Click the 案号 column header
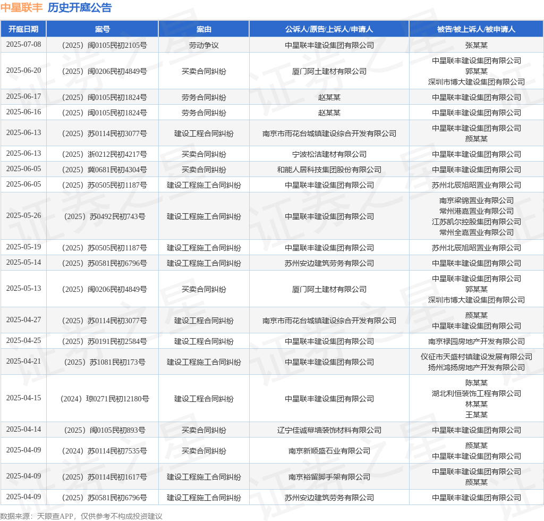This screenshot has height=521, width=544. coord(103,29)
